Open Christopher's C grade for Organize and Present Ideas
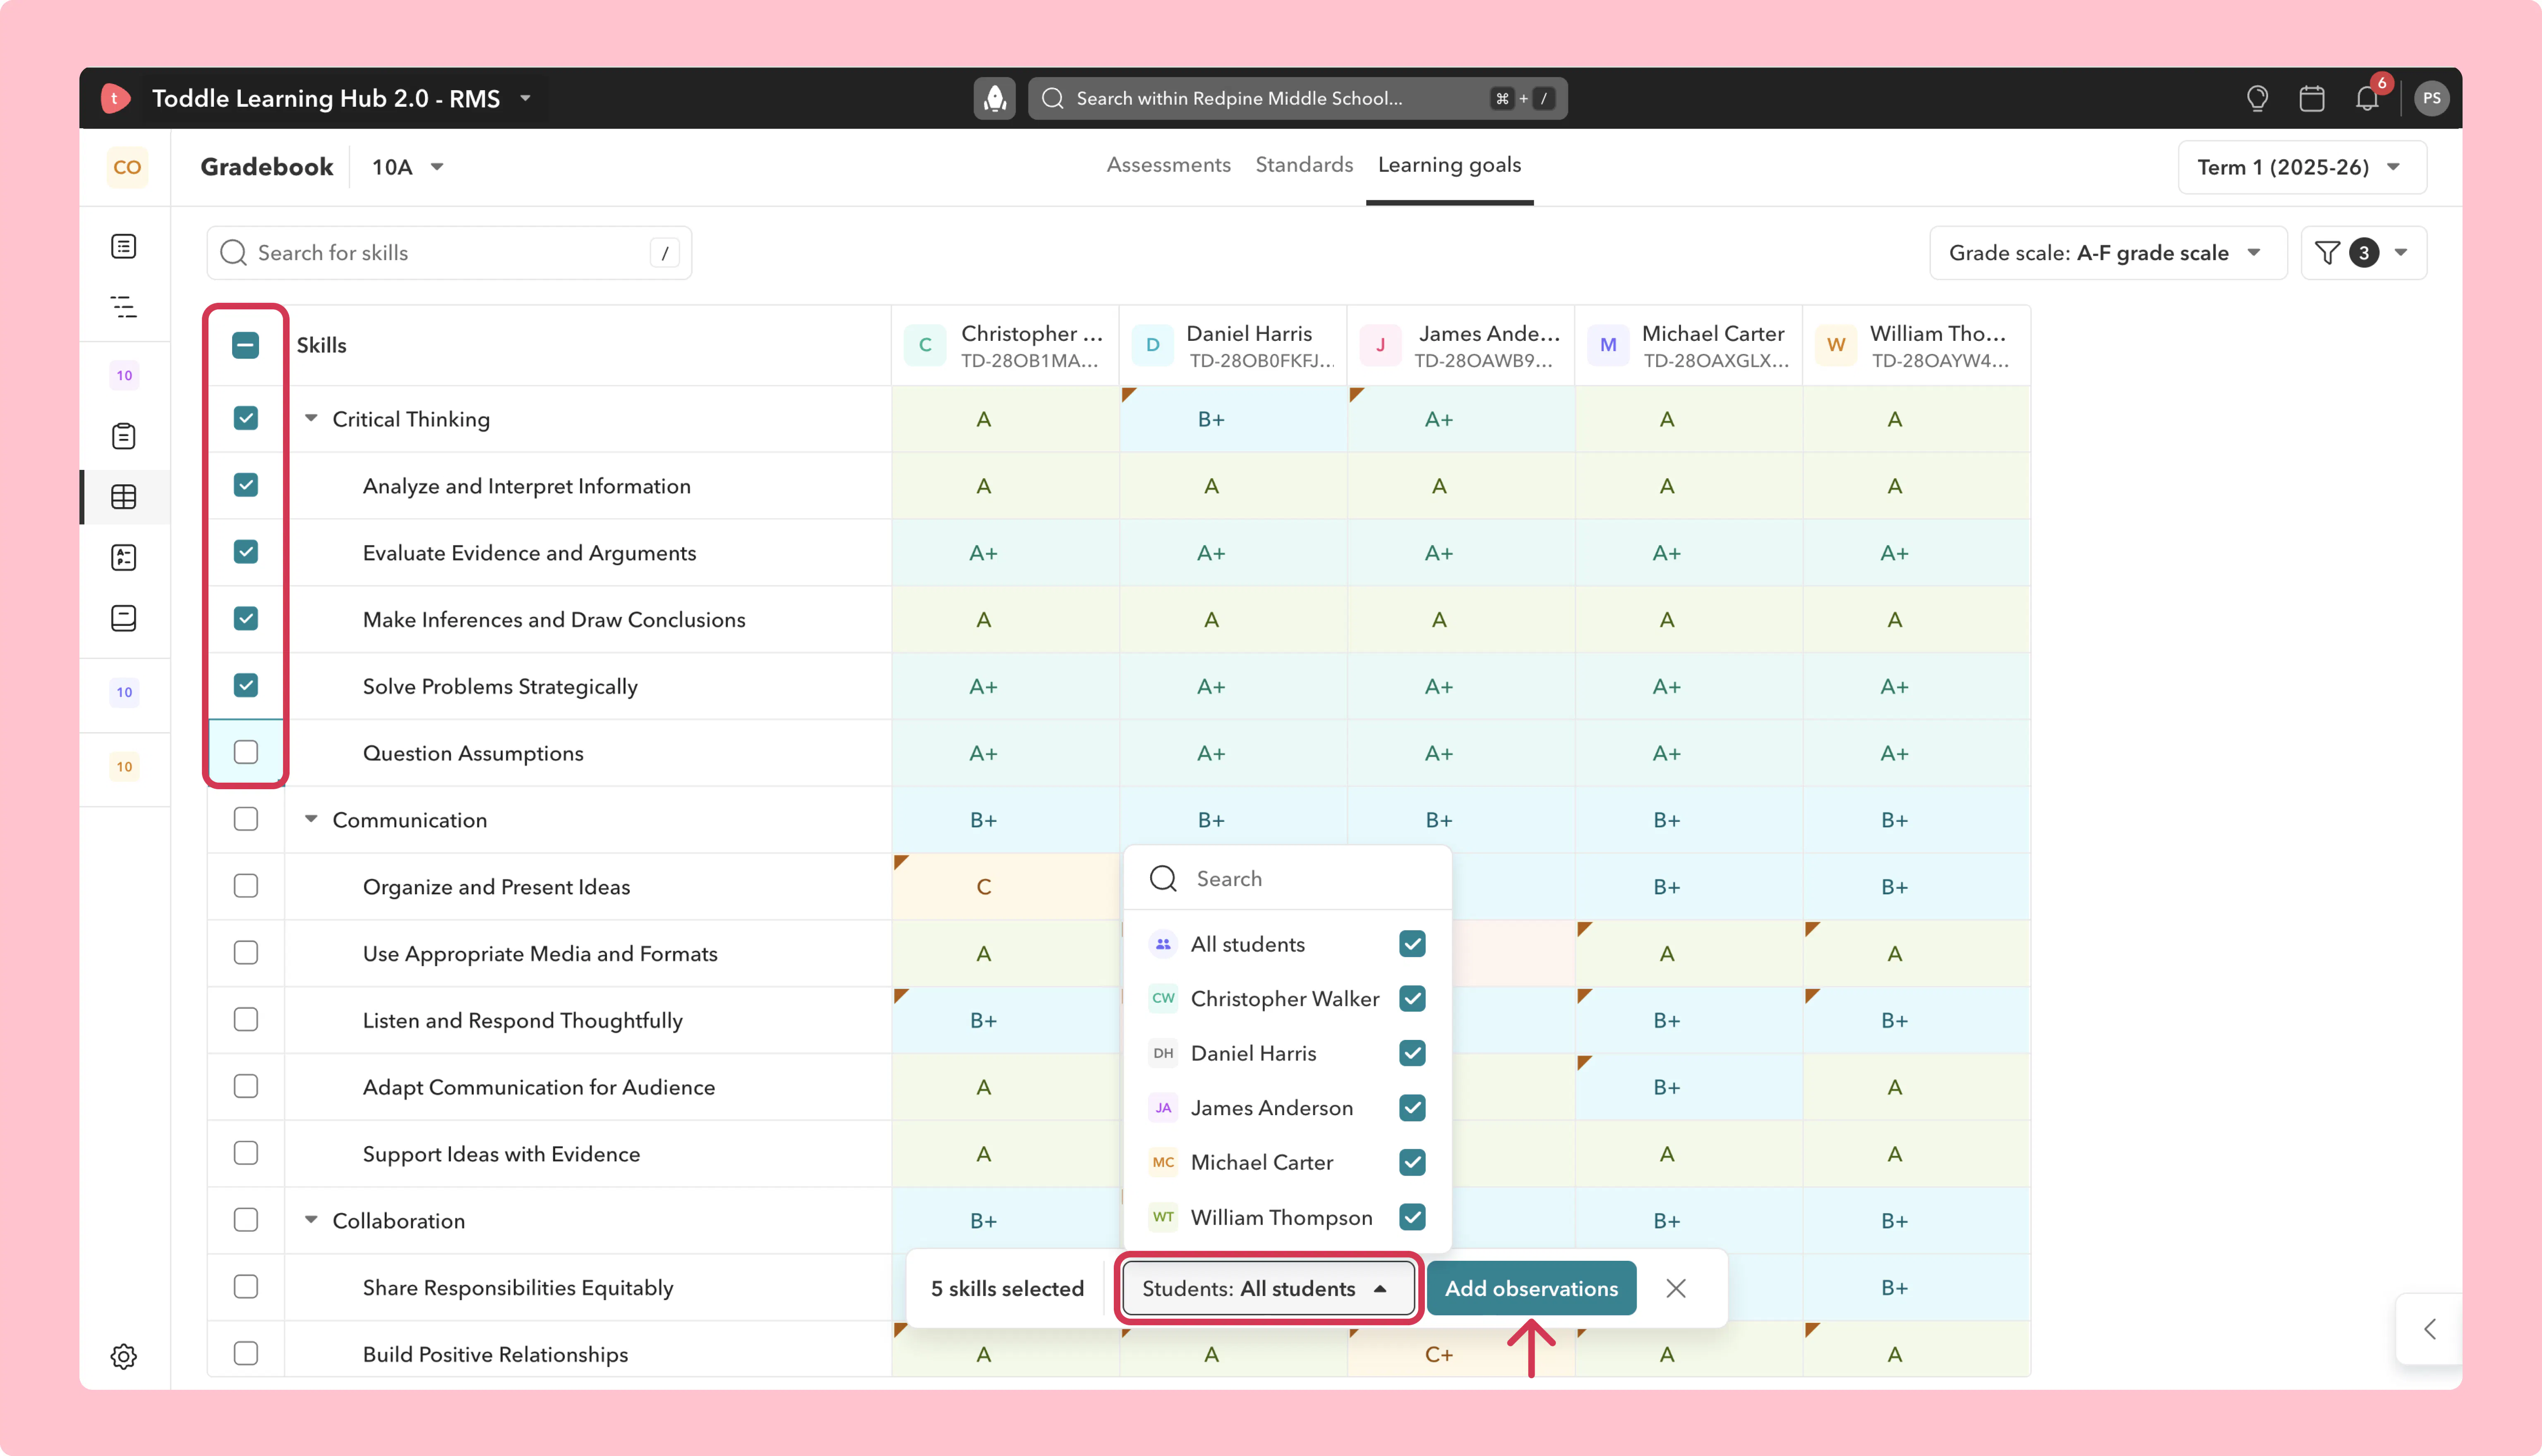2542x1456 pixels. [x=1005, y=886]
